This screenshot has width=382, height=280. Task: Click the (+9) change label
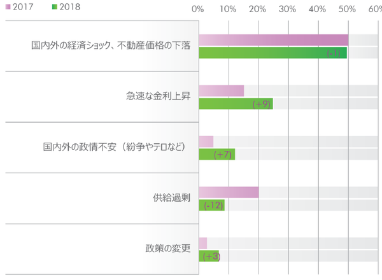coord(262,104)
